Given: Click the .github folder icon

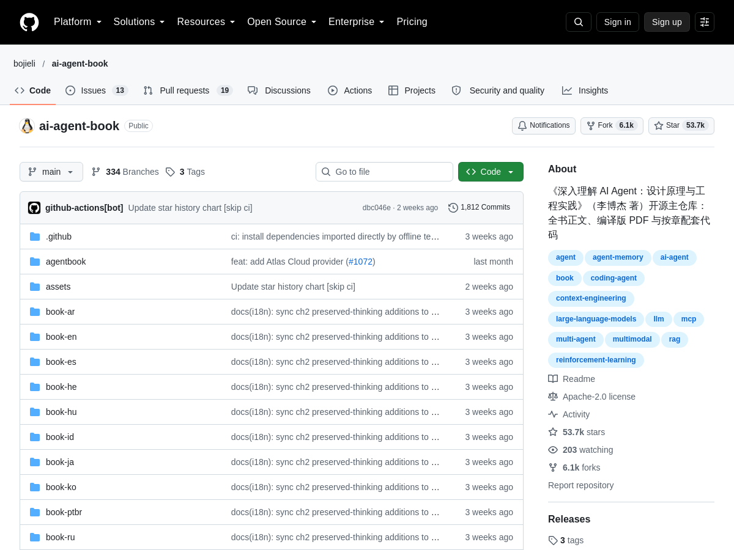Looking at the screenshot, I should pyautogui.click(x=35, y=237).
